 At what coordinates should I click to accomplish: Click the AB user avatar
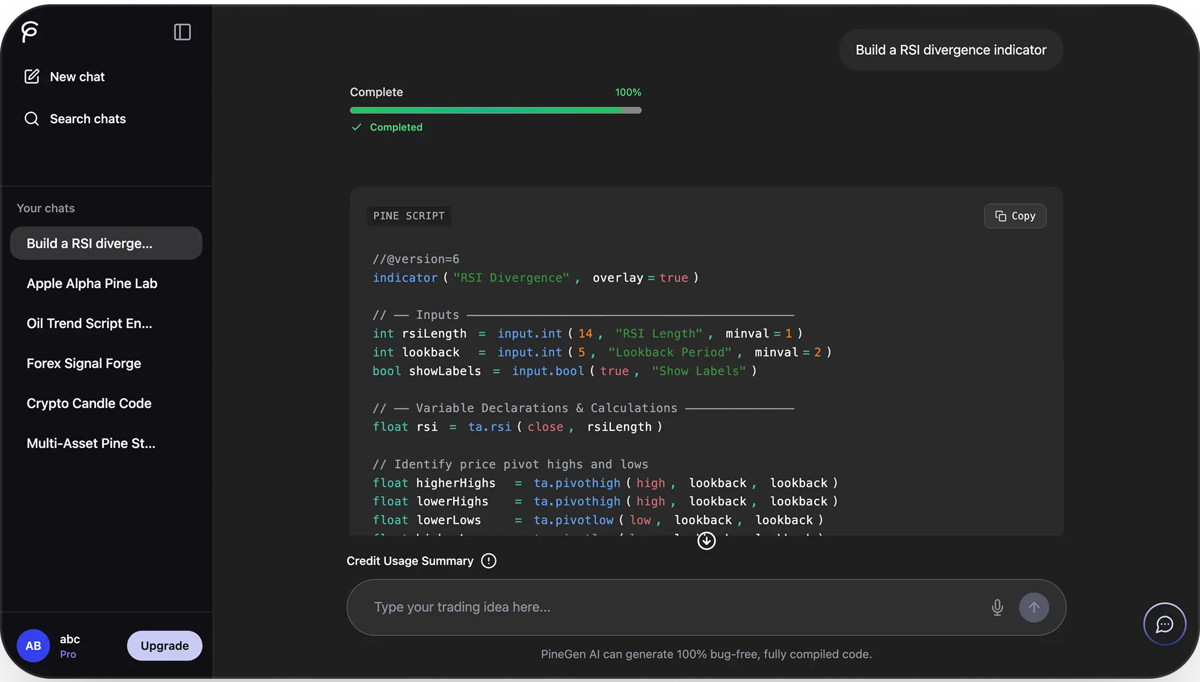pos(33,646)
